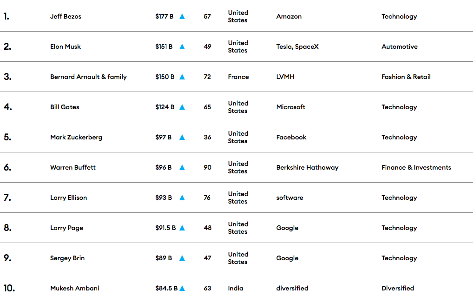Click the up arrow next to Bill Gates's $124 B
The width and height of the screenshot is (473, 303).
(182, 107)
